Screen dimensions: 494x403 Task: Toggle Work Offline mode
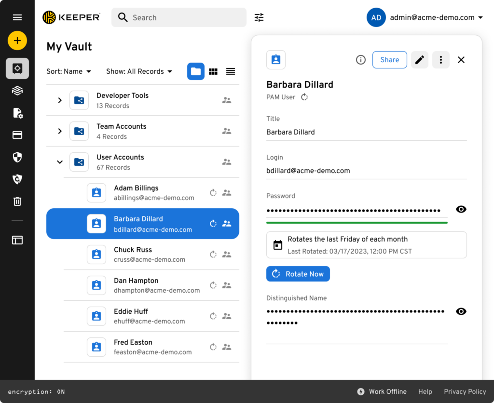(x=382, y=391)
